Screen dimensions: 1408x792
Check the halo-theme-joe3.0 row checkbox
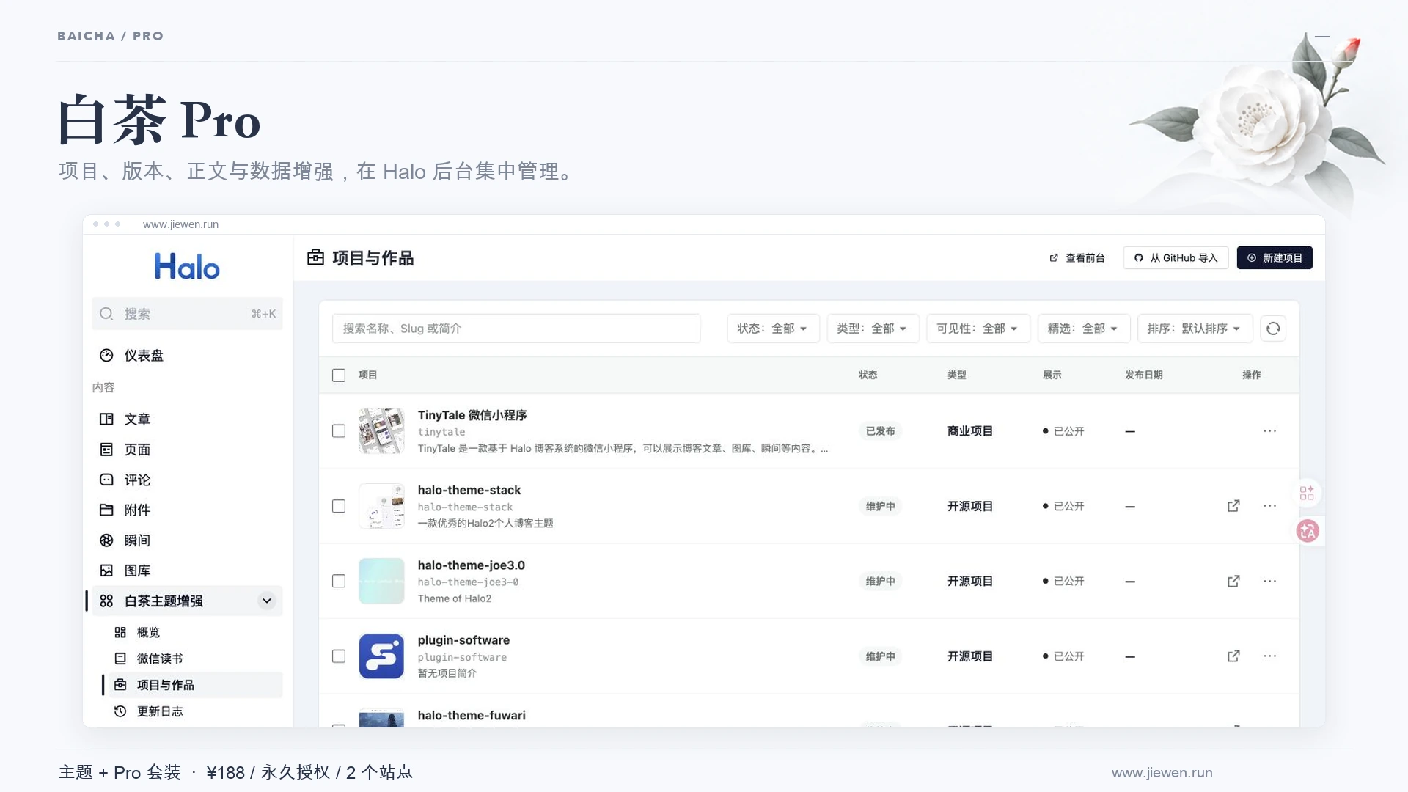339,581
